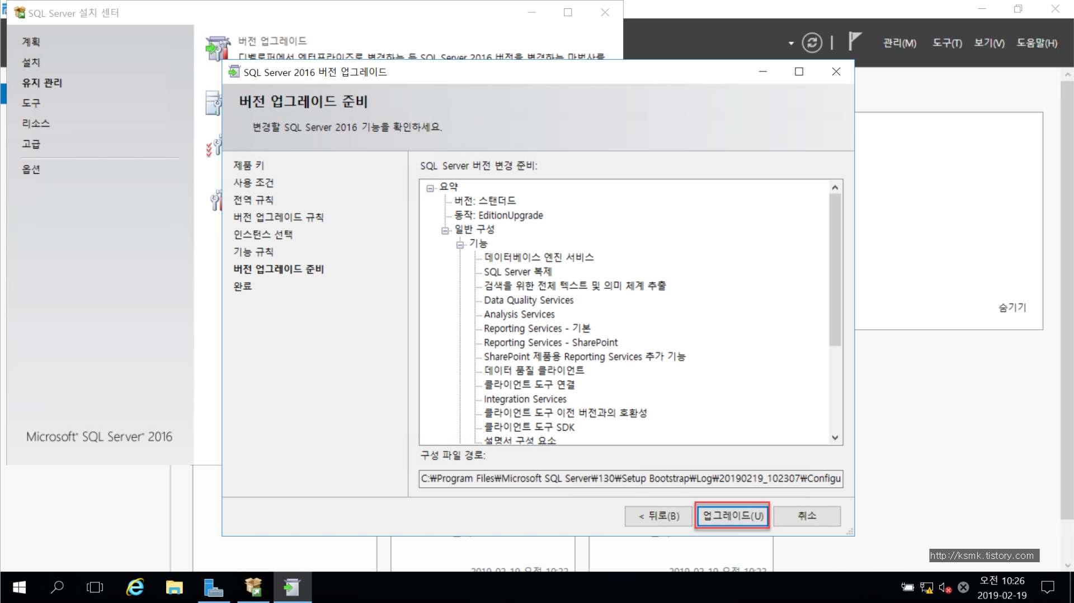Click 사용 조건 wizard step
Viewport: 1074px width, 603px height.
pos(253,183)
